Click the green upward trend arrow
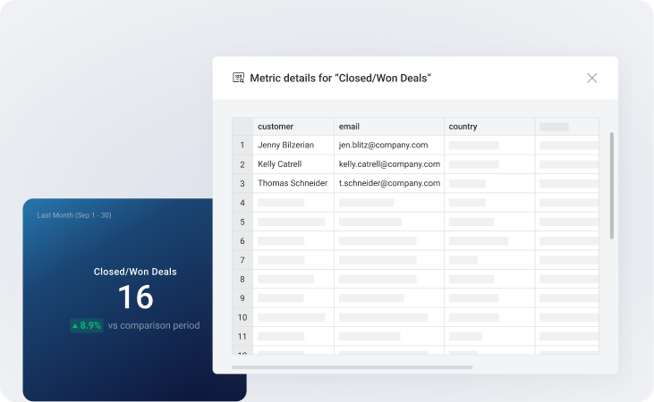Viewport: 654px width, 402px height. click(x=75, y=326)
